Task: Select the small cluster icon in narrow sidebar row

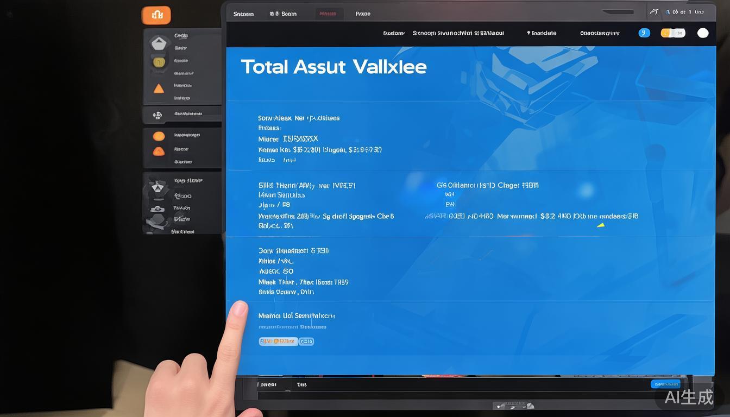Action: 158,115
